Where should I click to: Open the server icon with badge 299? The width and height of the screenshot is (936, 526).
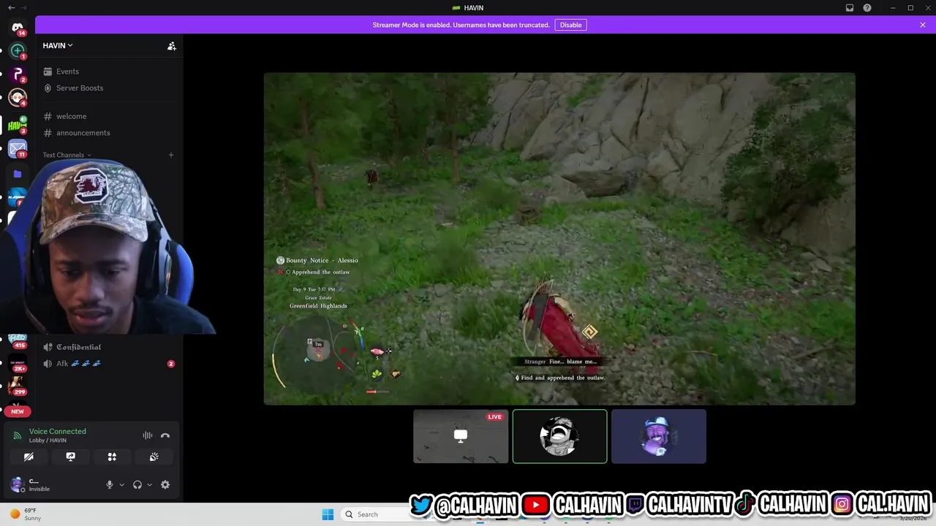18,386
